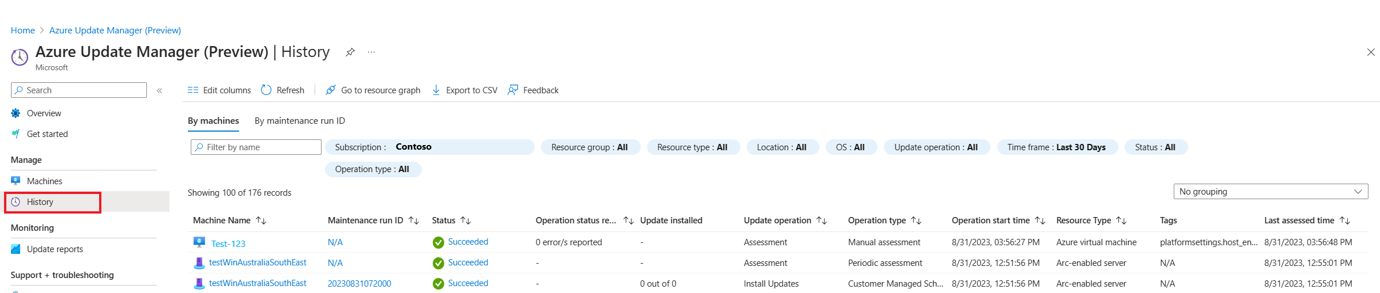Pin the Update Manager blade
Screen dimensions: 1380x293
[350, 52]
